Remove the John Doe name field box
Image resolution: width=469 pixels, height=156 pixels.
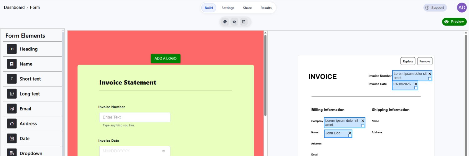350,133
